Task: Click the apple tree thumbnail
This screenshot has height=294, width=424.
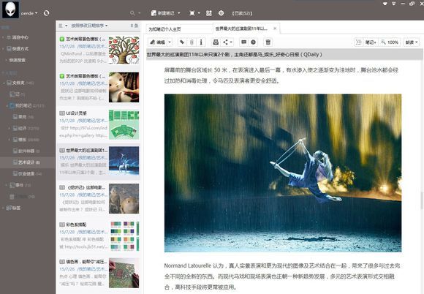Action: [124, 50]
